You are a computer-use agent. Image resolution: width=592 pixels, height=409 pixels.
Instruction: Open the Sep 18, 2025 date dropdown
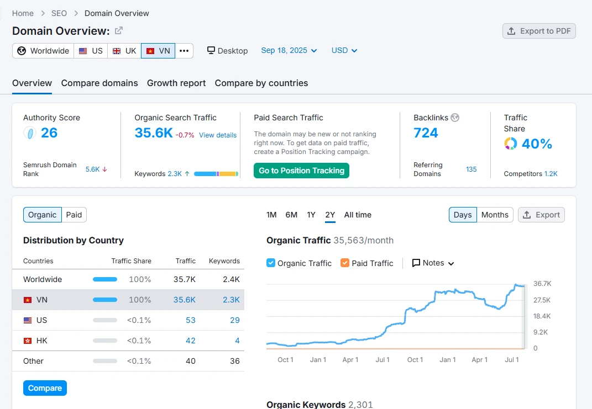point(289,51)
